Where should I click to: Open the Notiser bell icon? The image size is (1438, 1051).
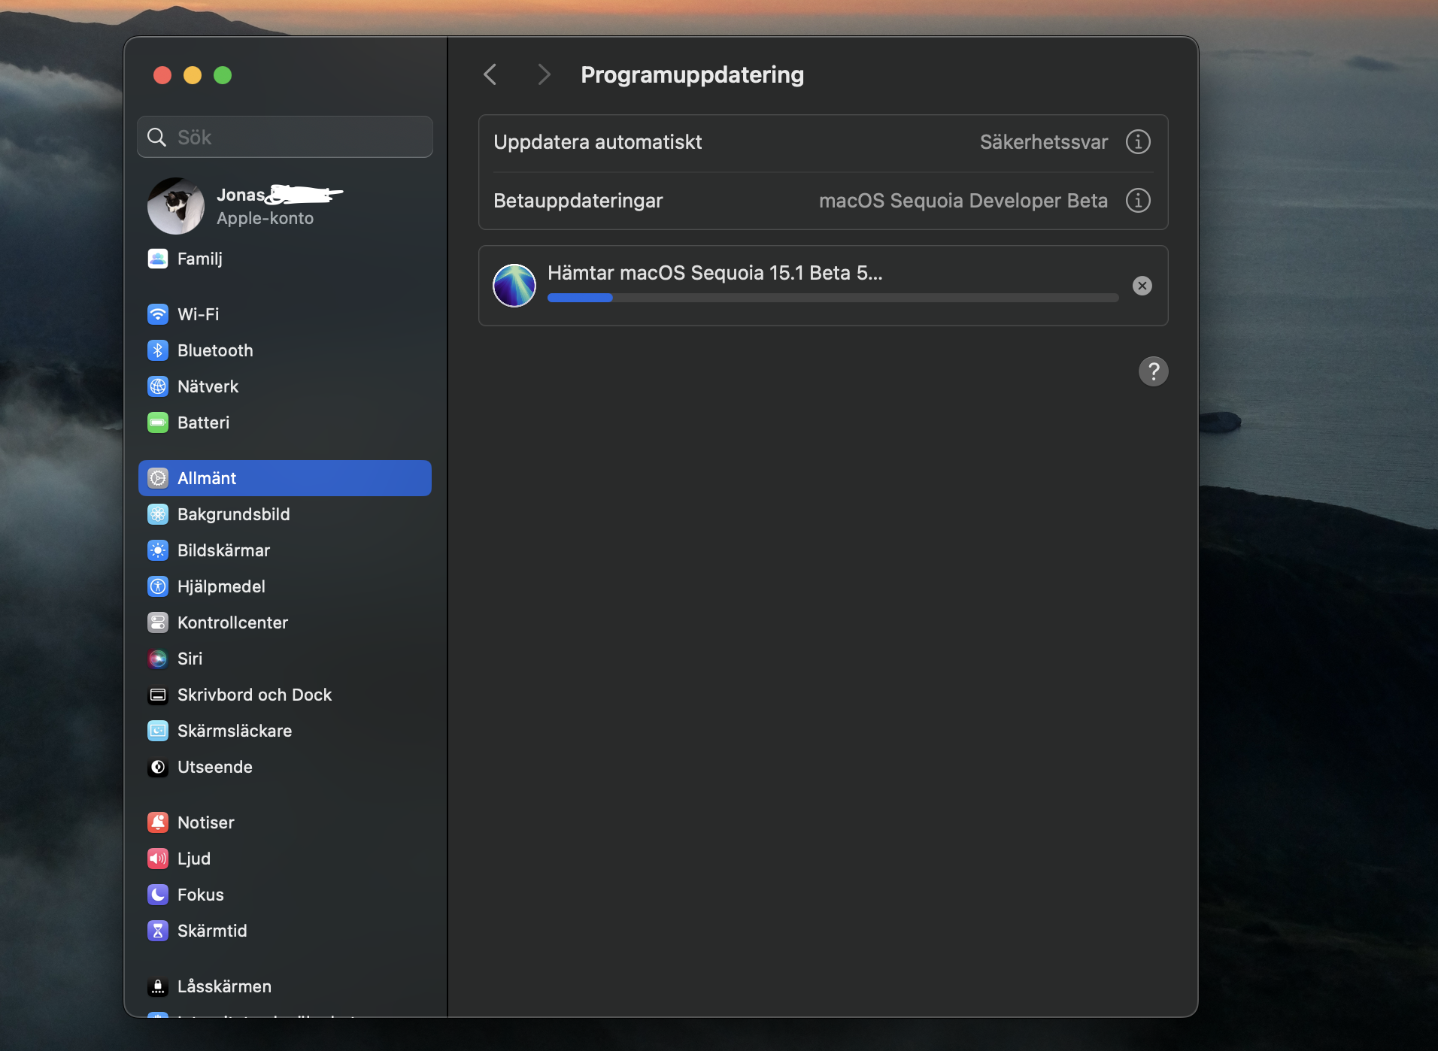tap(158, 822)
